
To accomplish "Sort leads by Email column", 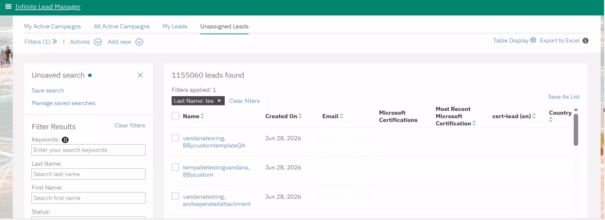I will [341, 116].
